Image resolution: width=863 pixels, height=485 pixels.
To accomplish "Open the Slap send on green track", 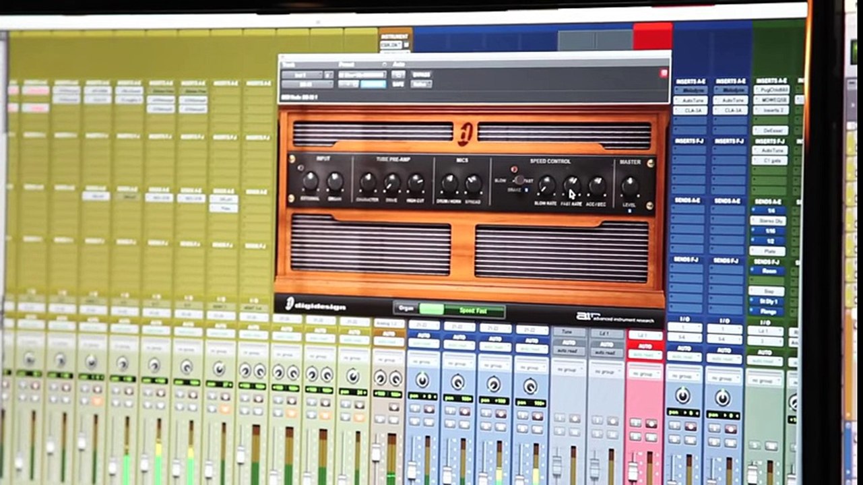I will coord(767,291).
